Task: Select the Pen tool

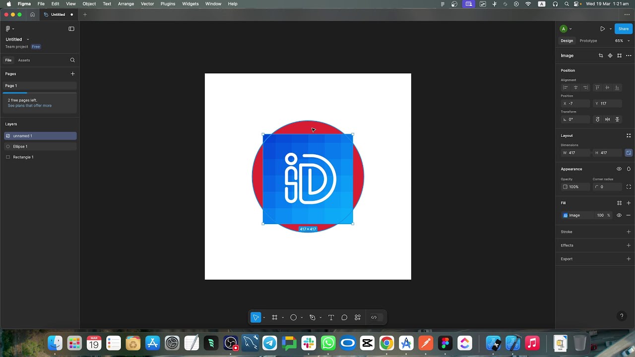Action: 312,317
